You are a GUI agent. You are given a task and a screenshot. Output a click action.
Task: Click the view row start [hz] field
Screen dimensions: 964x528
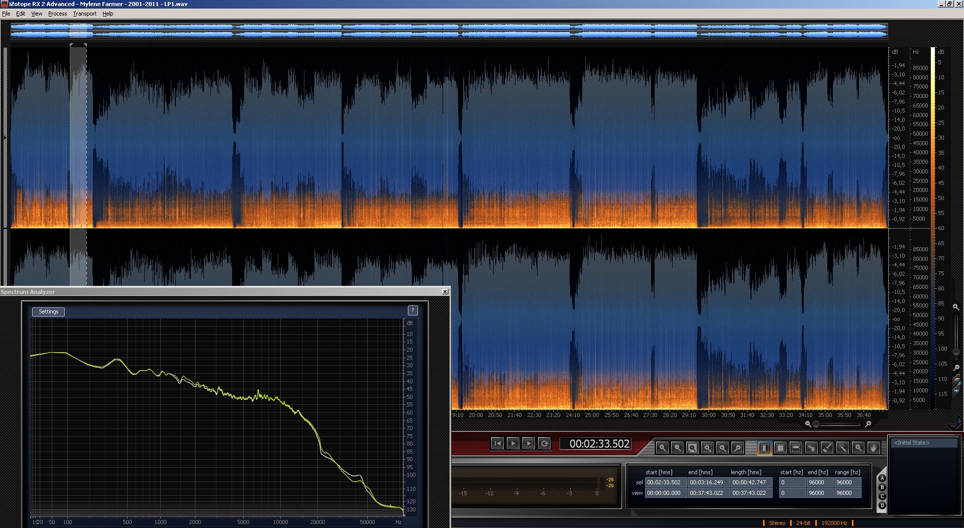point(792,493)
